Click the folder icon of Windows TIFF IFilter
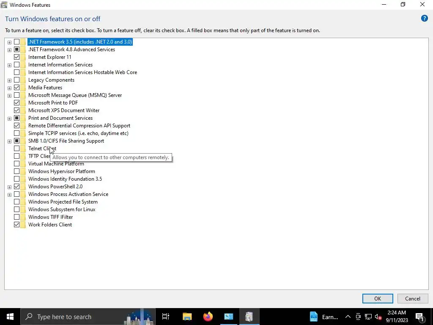This screenshot has width=433, height=325. coord(23,217)
